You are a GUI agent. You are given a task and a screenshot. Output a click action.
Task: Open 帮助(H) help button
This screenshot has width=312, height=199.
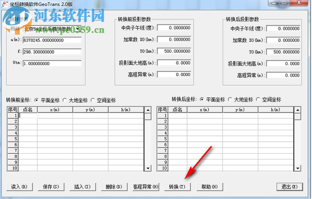[x=209, y=186]
